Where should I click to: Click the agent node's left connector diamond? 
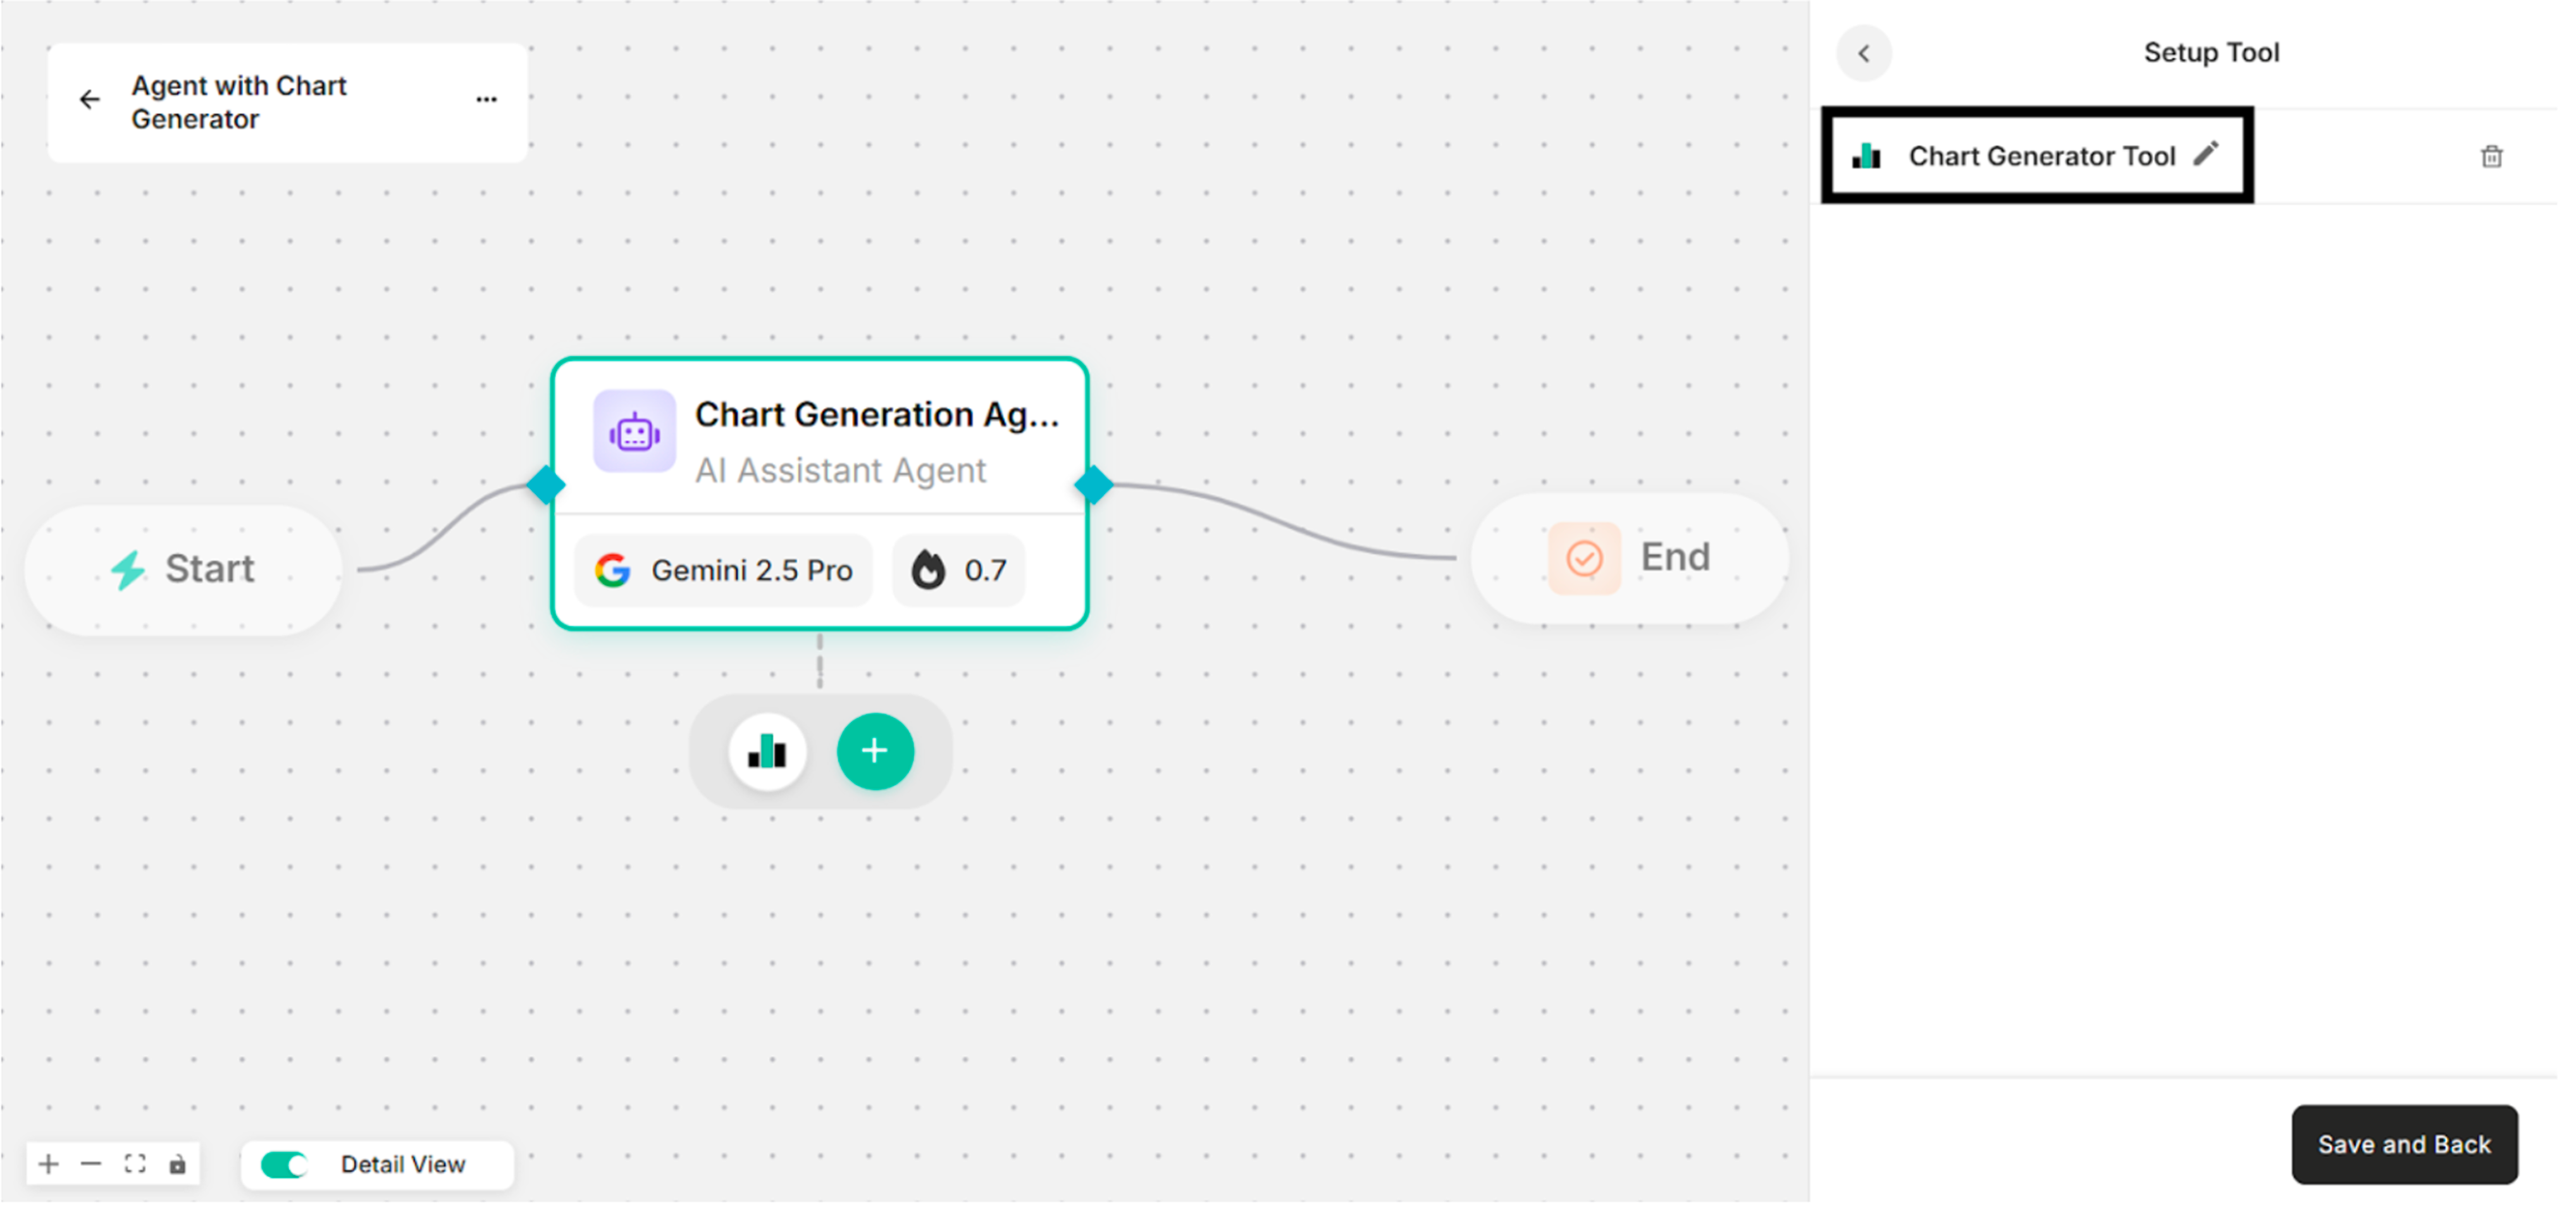(546, 485)
